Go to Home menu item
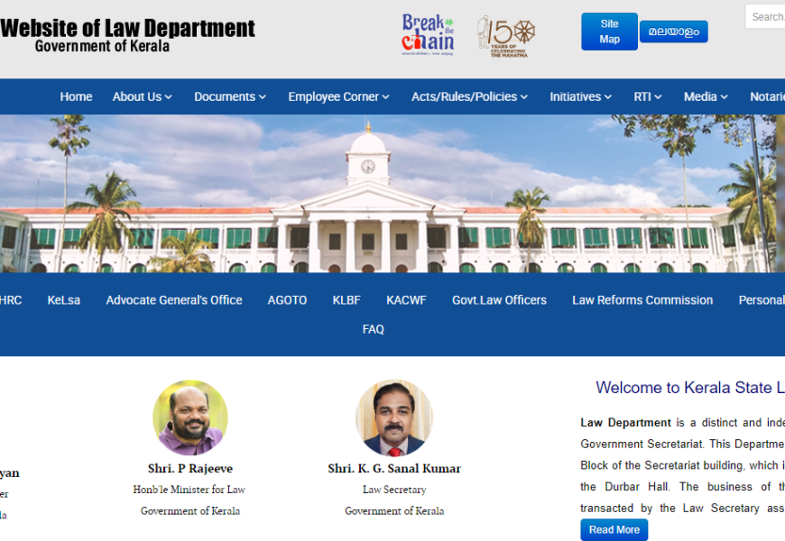This screenshot has width=785, height=541. tap(76, 96)
